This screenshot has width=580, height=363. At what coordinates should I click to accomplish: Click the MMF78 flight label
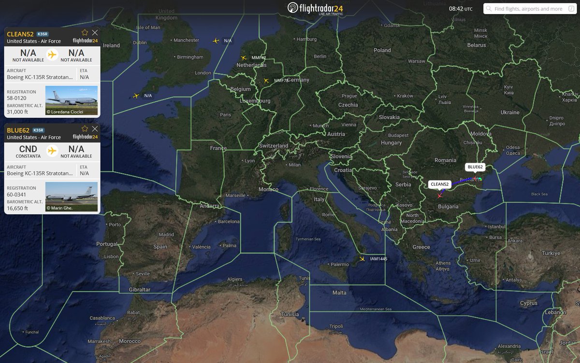click(281, 81)
